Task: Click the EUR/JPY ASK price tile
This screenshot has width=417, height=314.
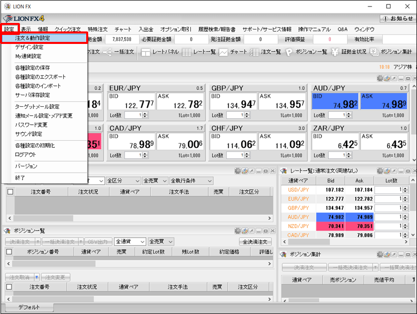Action: 180,101
